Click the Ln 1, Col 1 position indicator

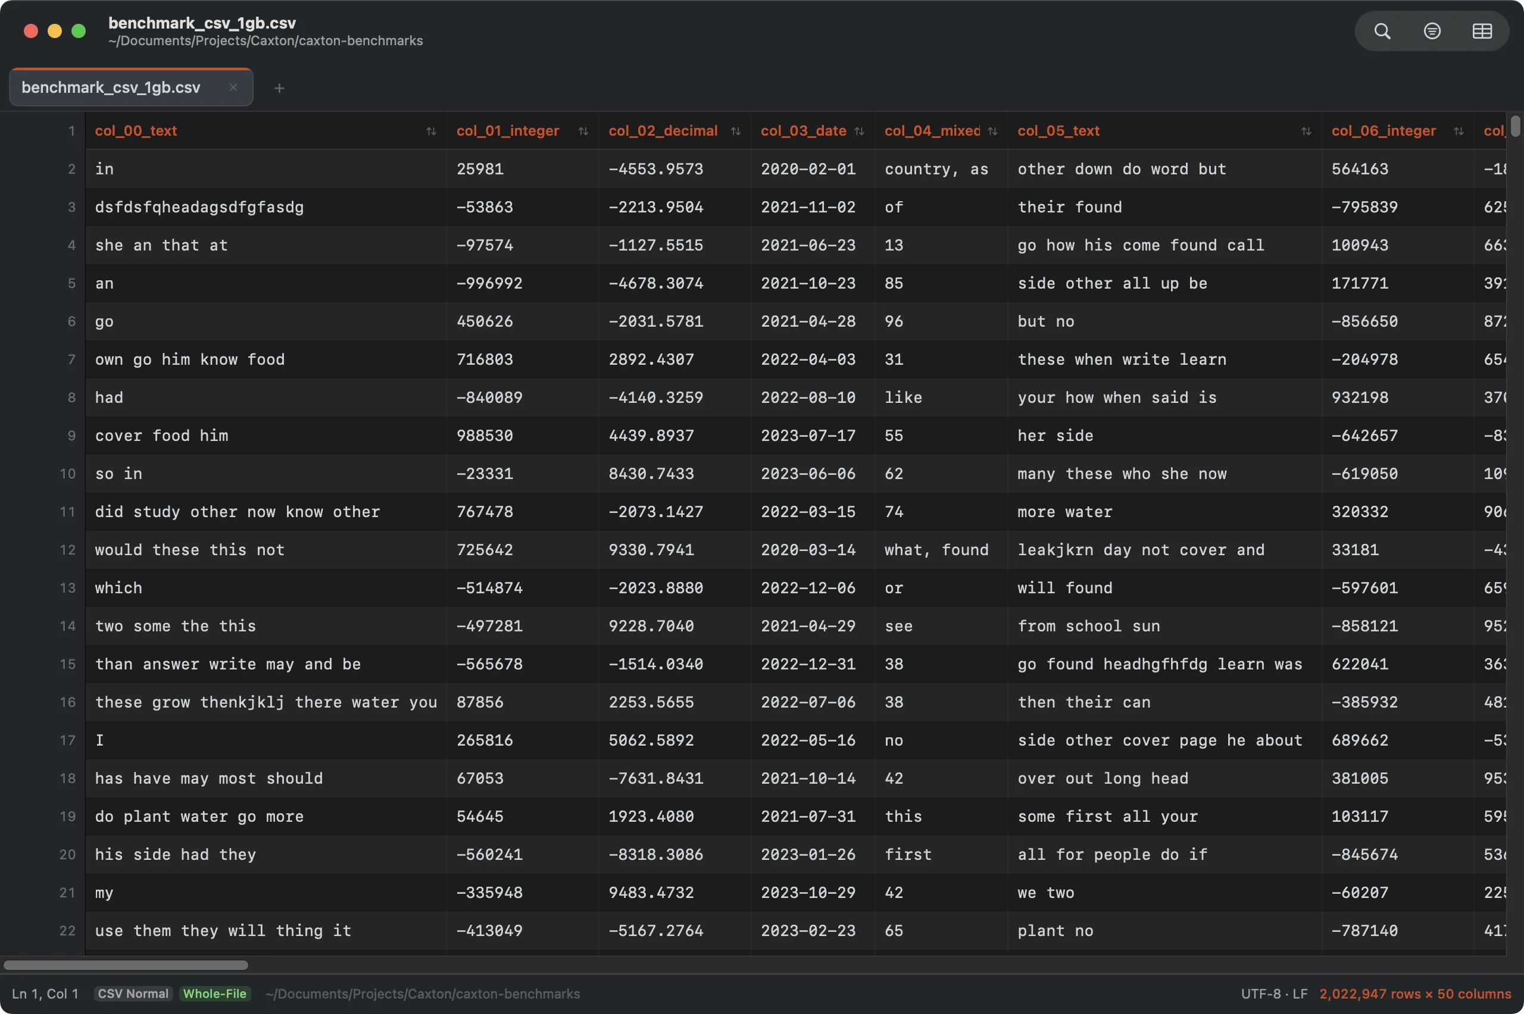coord(45,993)
